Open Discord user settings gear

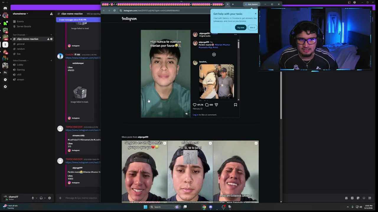49,198
